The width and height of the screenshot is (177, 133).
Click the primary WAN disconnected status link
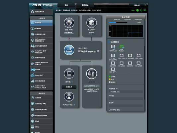coord(69,33)
